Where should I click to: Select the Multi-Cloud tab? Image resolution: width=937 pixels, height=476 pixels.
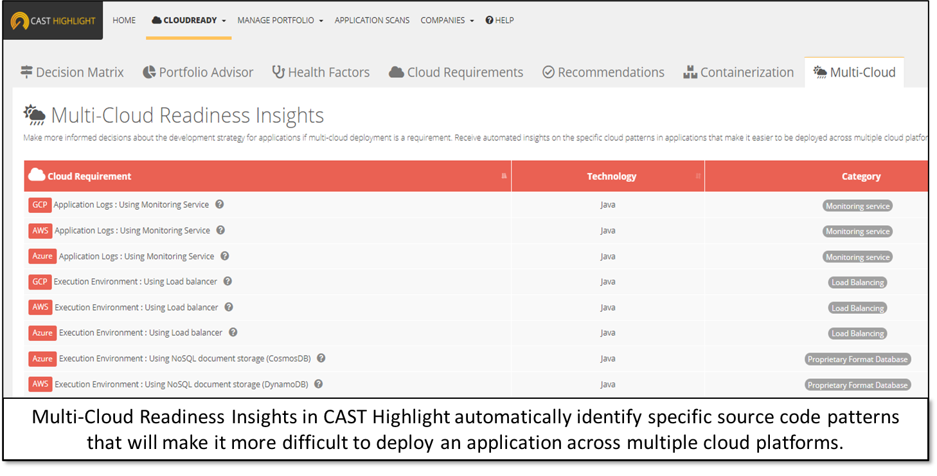[x=854, y=72]
